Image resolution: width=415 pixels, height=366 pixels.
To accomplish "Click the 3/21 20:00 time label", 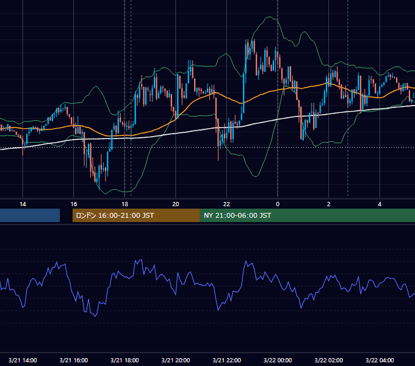I will pyautogui.click(x=176, y=360).
